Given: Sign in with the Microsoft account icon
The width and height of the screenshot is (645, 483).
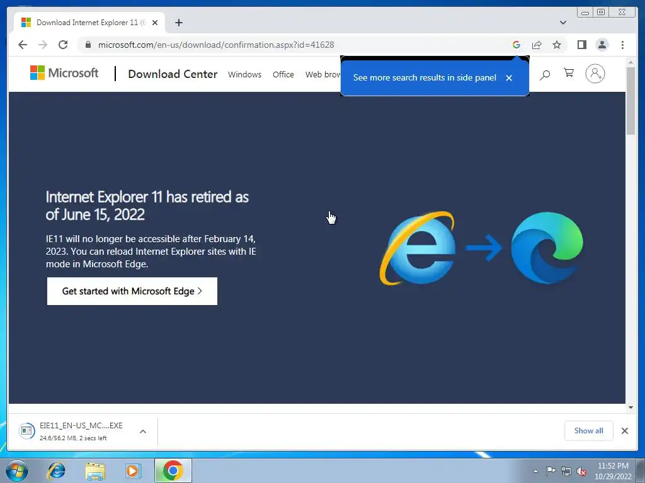Looking at the screenshot, I should (595, 74).
